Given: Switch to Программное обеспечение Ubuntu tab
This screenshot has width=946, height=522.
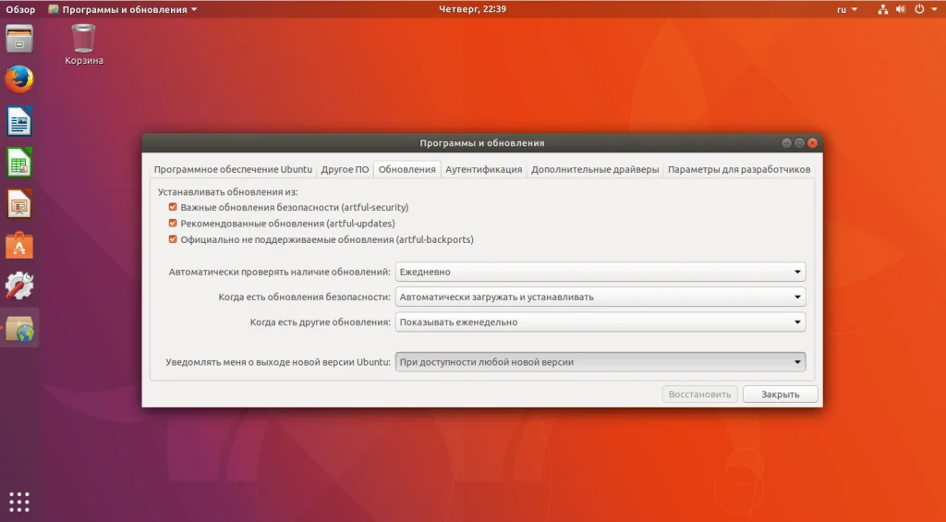Looking at the screenshot, I should tap(233, 170).
